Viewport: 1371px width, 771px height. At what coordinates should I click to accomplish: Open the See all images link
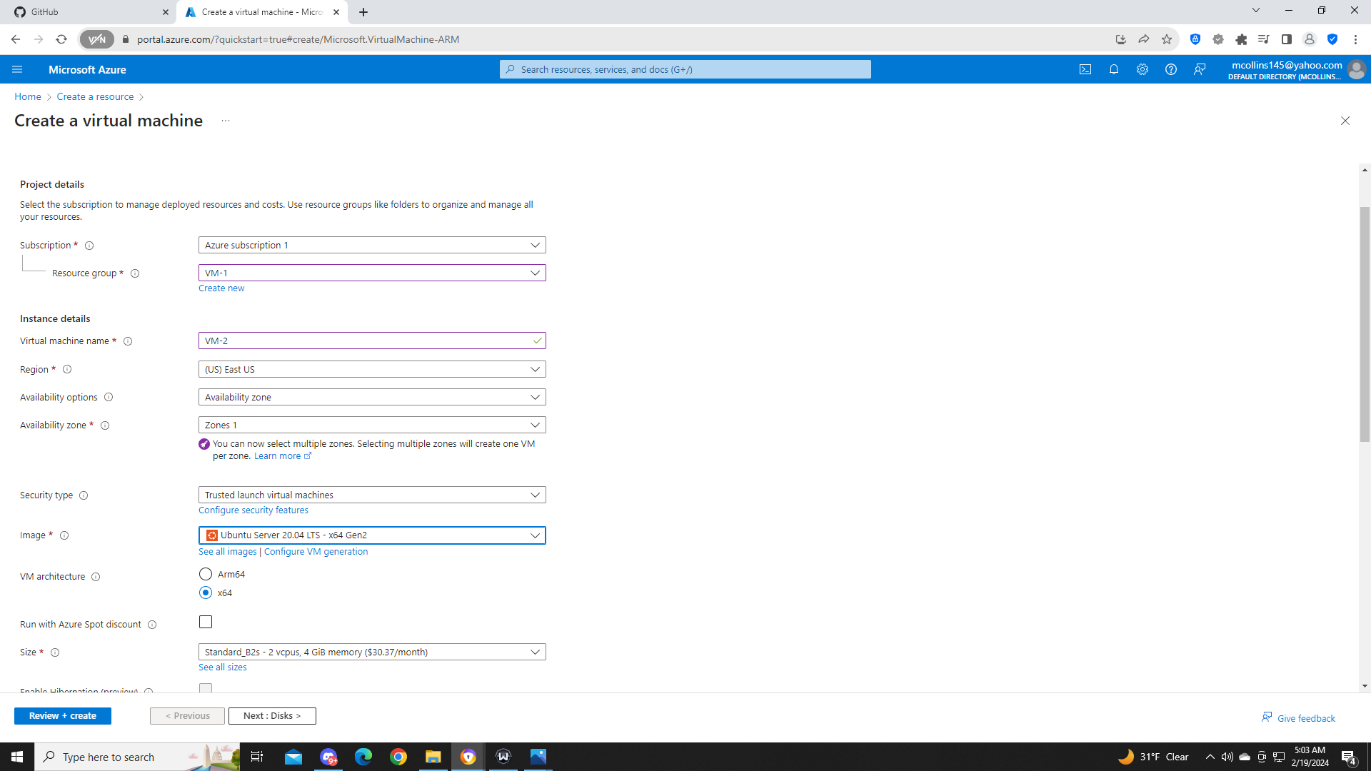pos(227,552)
